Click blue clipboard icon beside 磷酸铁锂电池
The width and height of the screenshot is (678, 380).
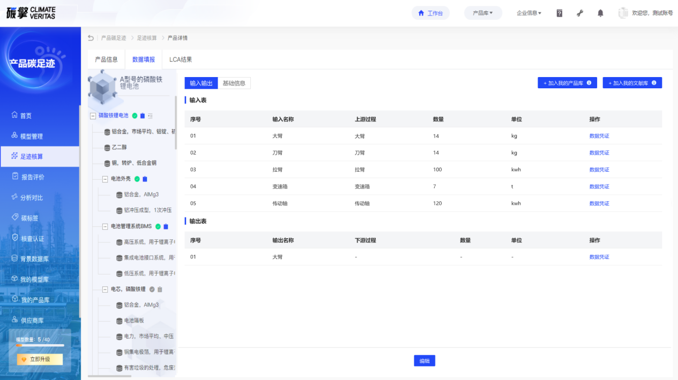click(143, 116)
